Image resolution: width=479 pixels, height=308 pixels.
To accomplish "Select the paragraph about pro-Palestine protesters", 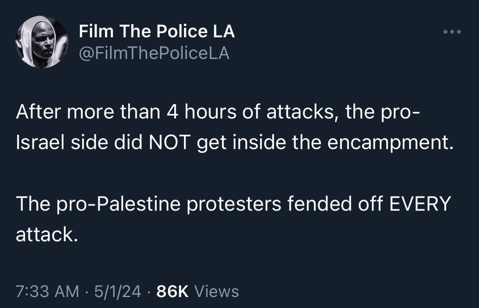I will point(234,219).
